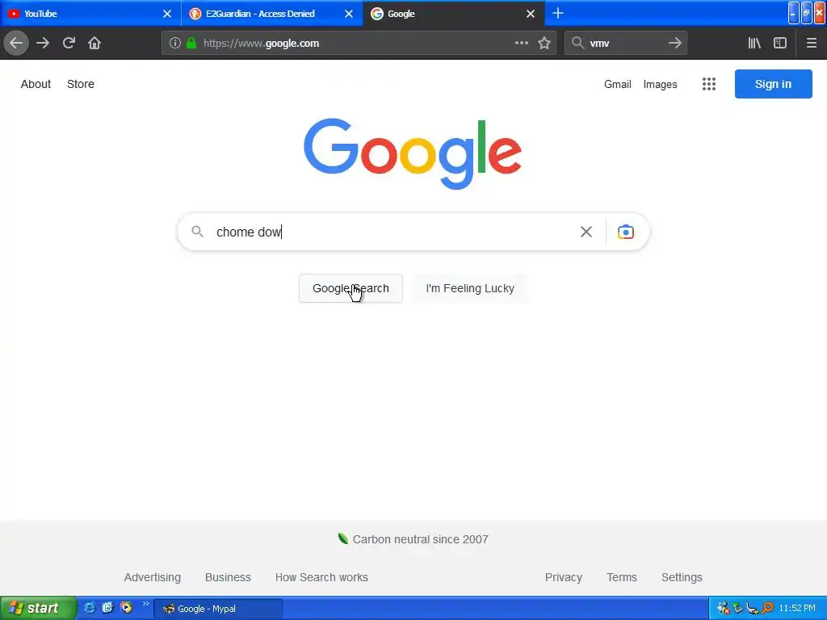
Task: Open the Images link
Action: [x=660, y=84]
